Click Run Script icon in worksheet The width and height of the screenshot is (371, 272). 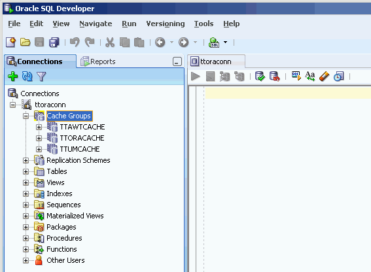[x=210, y=76]
